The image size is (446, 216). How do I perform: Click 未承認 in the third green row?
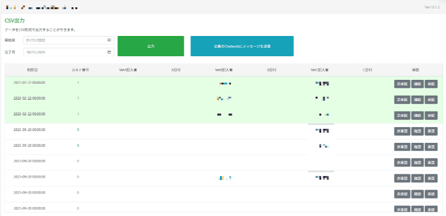(402, 115)
